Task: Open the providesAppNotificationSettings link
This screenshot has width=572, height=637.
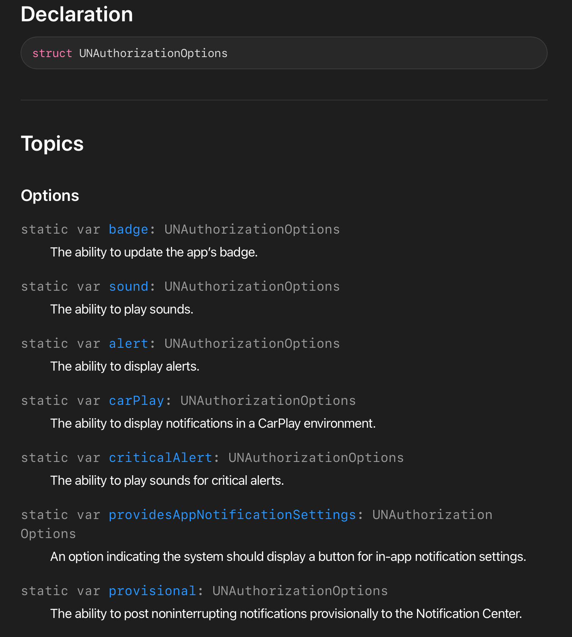Action: [x=232, y=515]
